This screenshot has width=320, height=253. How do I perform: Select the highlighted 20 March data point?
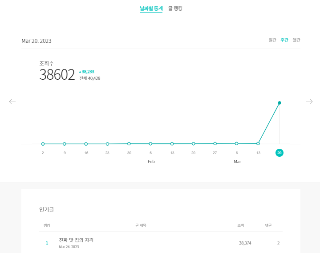279,103
